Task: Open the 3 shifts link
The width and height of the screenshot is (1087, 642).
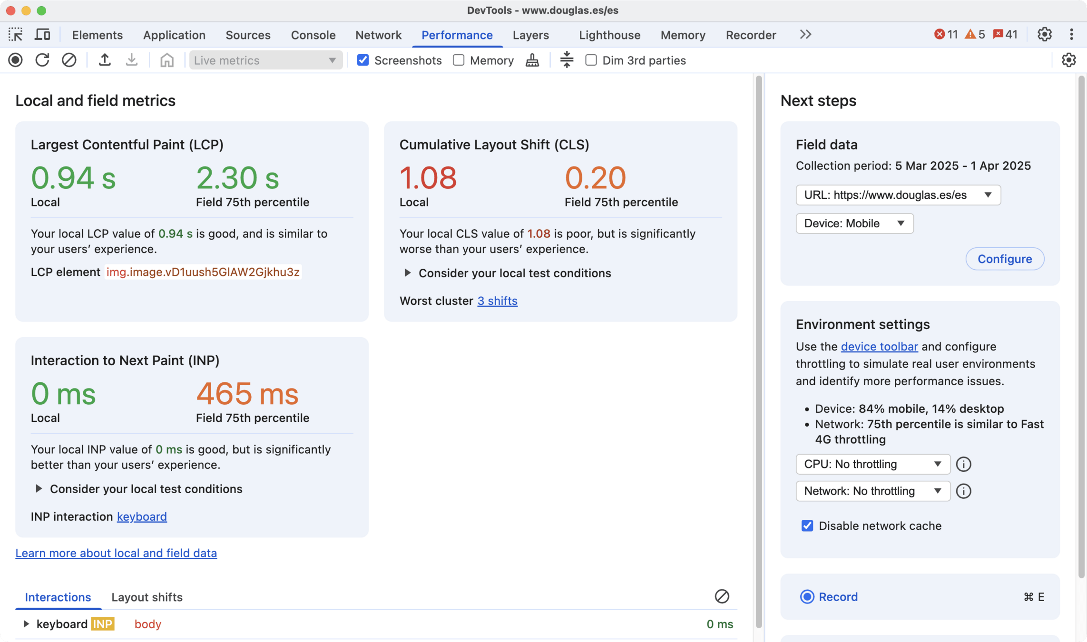Action: pos(497,301)
